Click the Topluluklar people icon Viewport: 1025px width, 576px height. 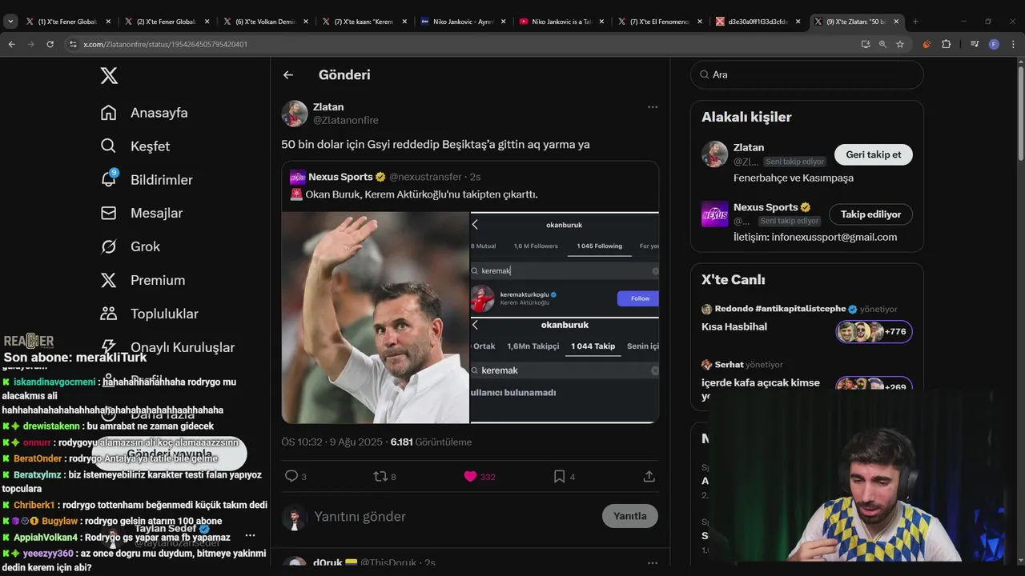[x=109, y=314]
